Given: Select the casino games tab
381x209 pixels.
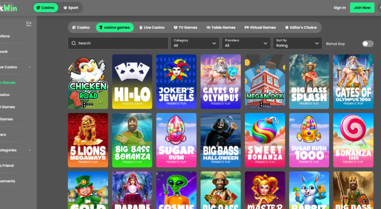Looking at the screenshot, I should [x=115, y=28].
